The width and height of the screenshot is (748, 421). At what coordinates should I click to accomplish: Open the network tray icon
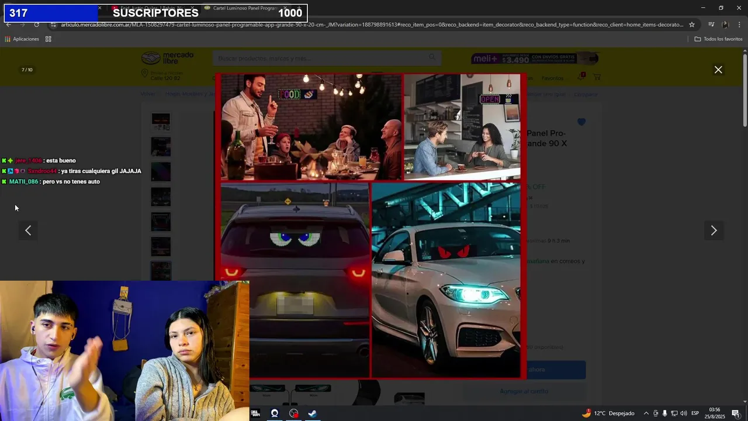point(674,413)
